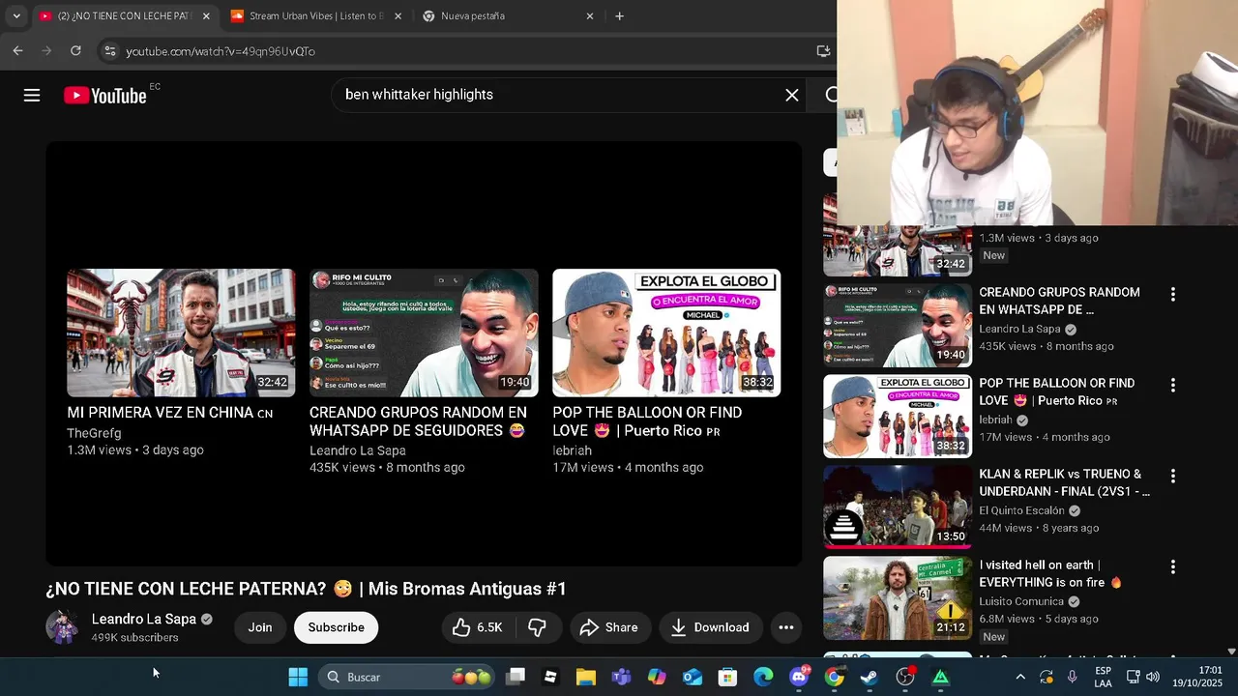Play MI PRIMERA VEZ EN CHINA endscreen thumbnail
This screenshot has width=1238, height=696.
(181, 333)
